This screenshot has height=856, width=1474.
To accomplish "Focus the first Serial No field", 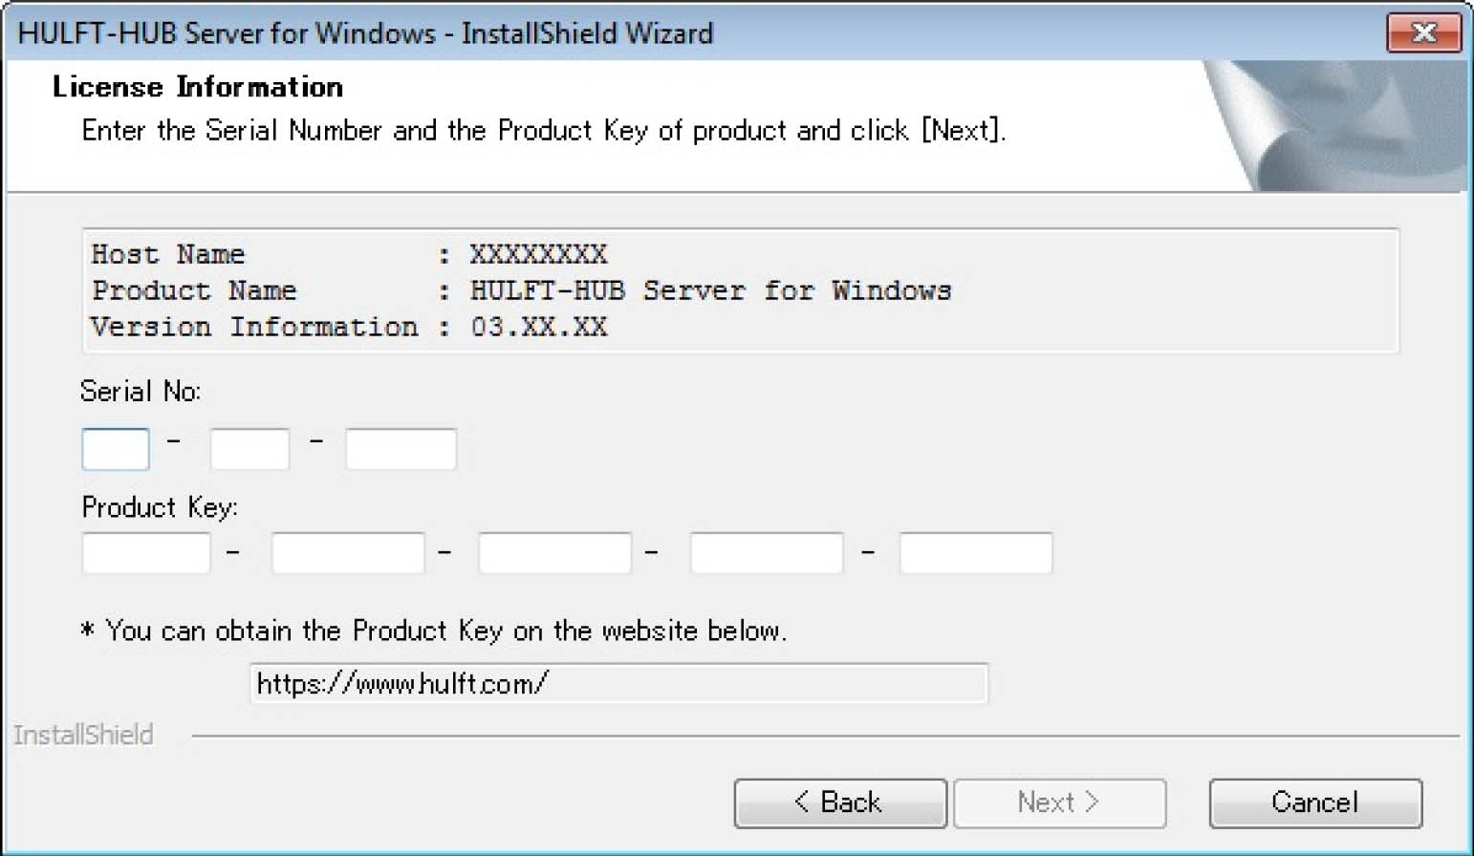I will click(x=116, y=449).
